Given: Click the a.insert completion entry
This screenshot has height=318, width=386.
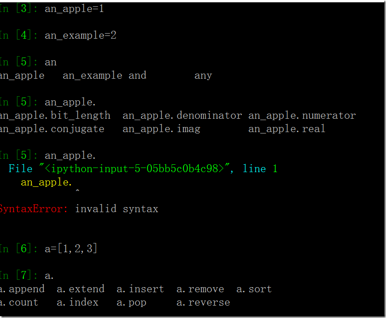Looking at the screenshot, I should pos(140,289).
